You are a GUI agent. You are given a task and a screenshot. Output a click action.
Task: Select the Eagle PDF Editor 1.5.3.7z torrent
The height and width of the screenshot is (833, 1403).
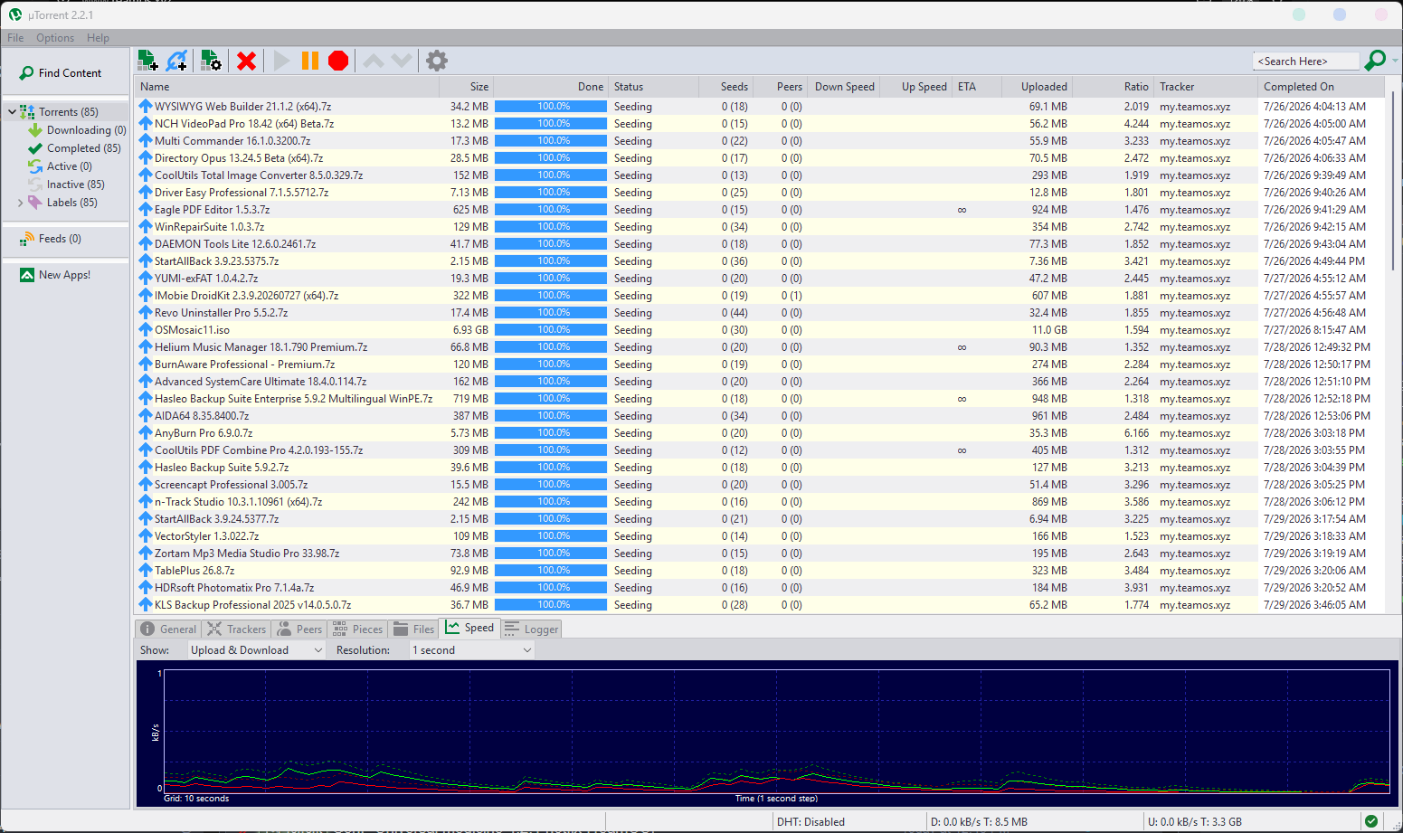(760, 210)
